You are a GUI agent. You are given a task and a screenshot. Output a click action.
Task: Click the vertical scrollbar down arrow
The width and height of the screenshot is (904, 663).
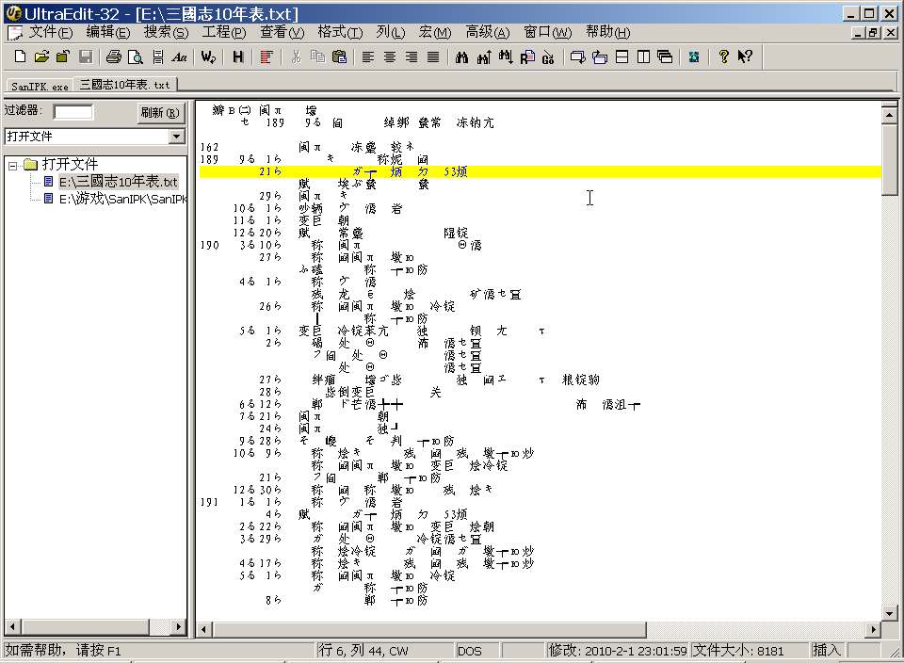[x=889, y=613]
